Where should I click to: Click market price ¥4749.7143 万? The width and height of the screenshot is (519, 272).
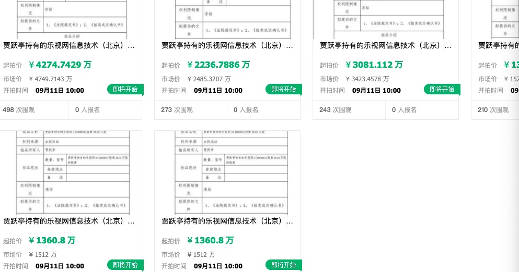[50, 79]
